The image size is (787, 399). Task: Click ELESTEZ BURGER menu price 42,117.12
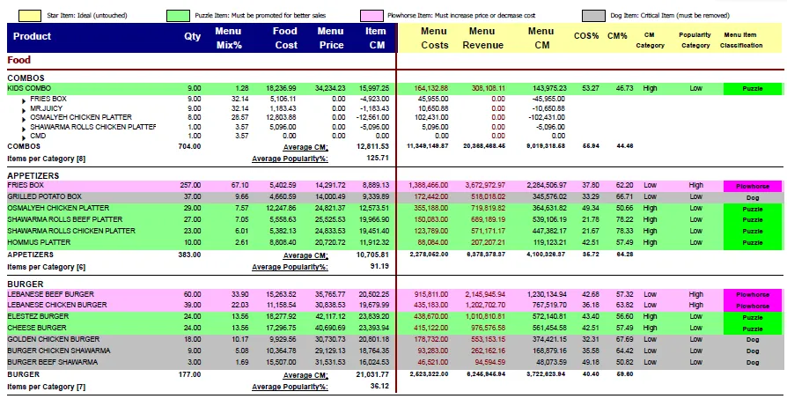coord(330,316)
